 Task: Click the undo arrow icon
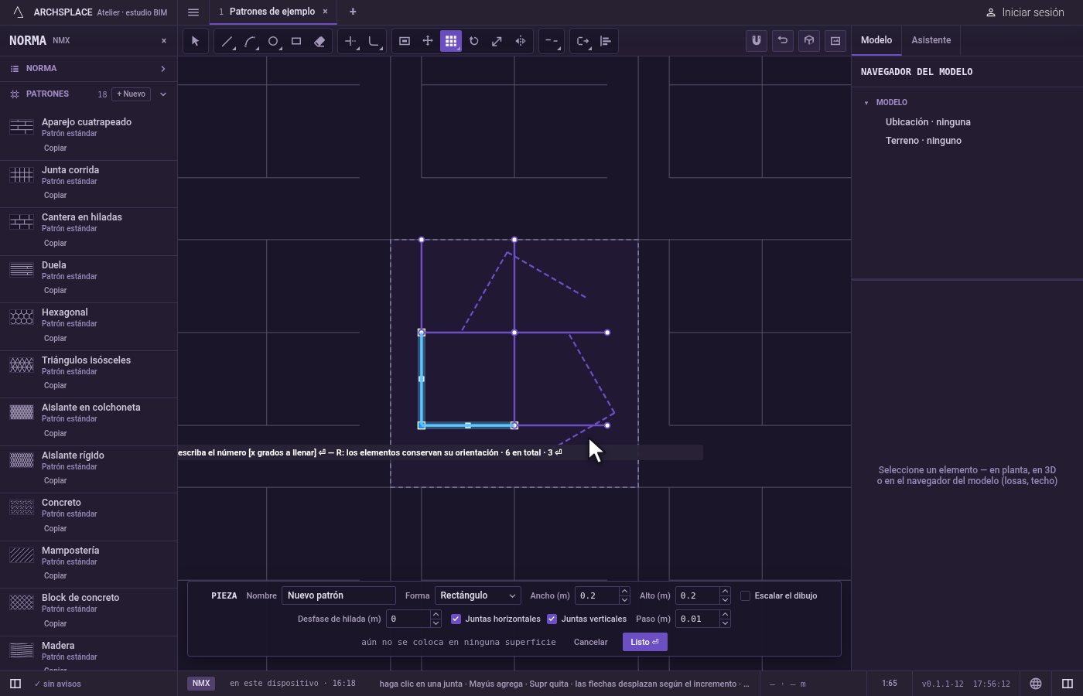pos(783,41)
